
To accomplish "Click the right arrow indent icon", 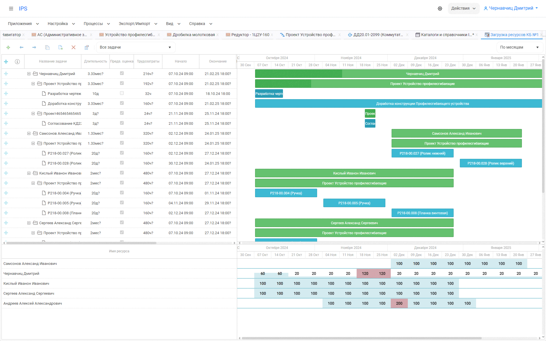I will (34, 47).
